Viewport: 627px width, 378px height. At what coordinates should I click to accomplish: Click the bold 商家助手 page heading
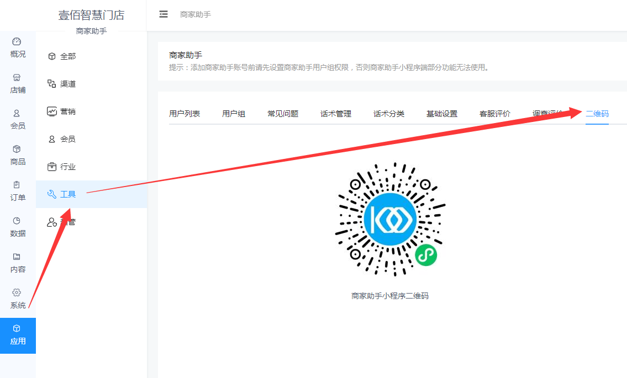(186, 55)
